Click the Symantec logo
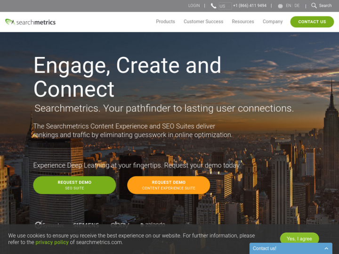This screenshot has height=254, width=339. point(50,225)
